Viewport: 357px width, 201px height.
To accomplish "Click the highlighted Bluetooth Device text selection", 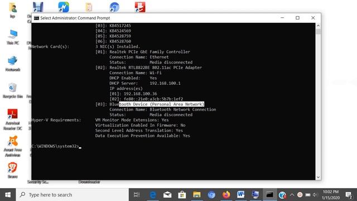I will [x=162, y=104].
